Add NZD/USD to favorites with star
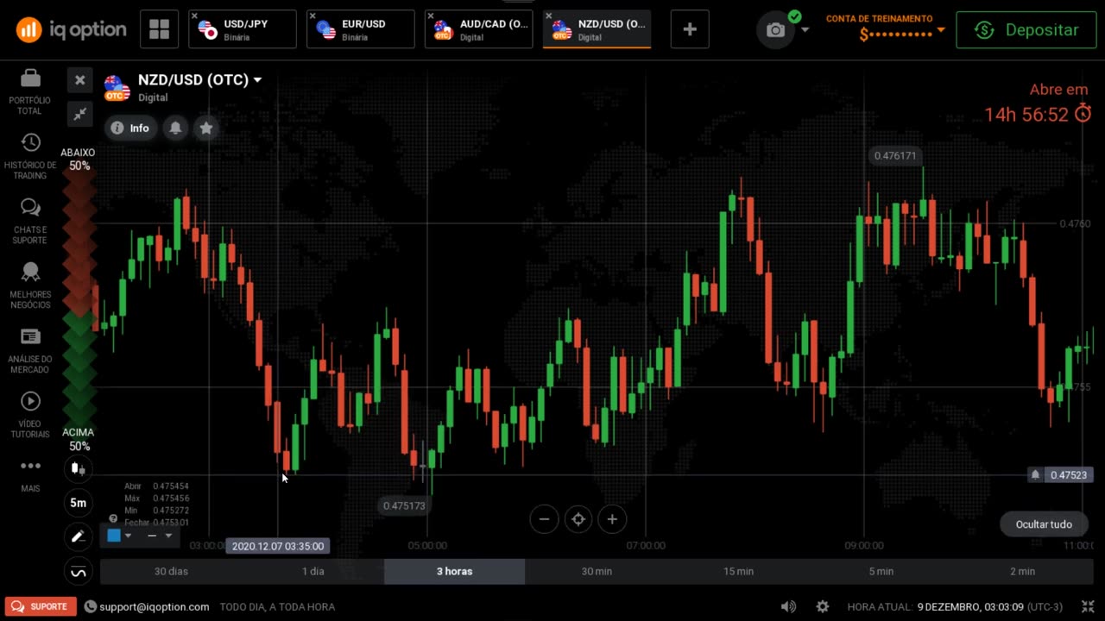The width and height of the screenshot is (1105, 621). click(x=206, y=128)
